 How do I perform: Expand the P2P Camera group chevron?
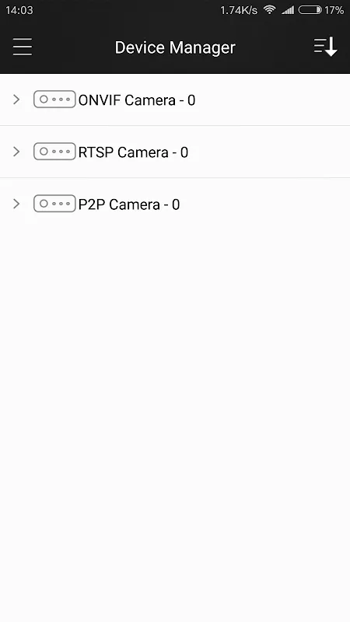[16, 204]
